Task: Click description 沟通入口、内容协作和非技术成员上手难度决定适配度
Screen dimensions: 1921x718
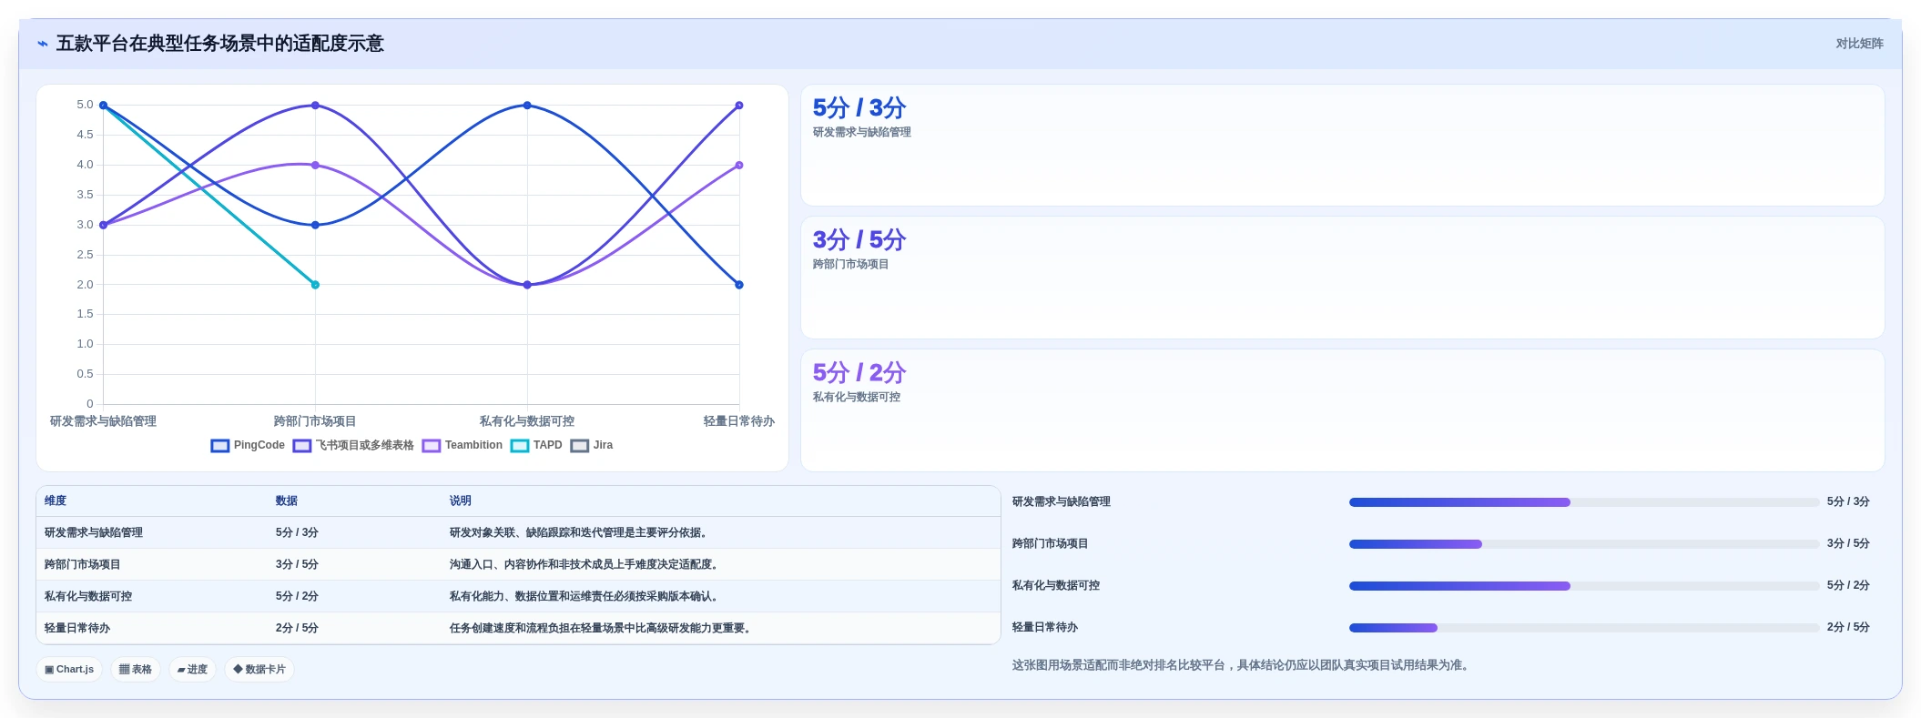Action: point(586,564)
